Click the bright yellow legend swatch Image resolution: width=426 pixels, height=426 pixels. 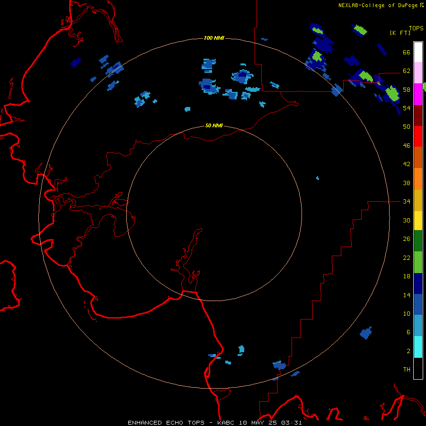(418, 220)
